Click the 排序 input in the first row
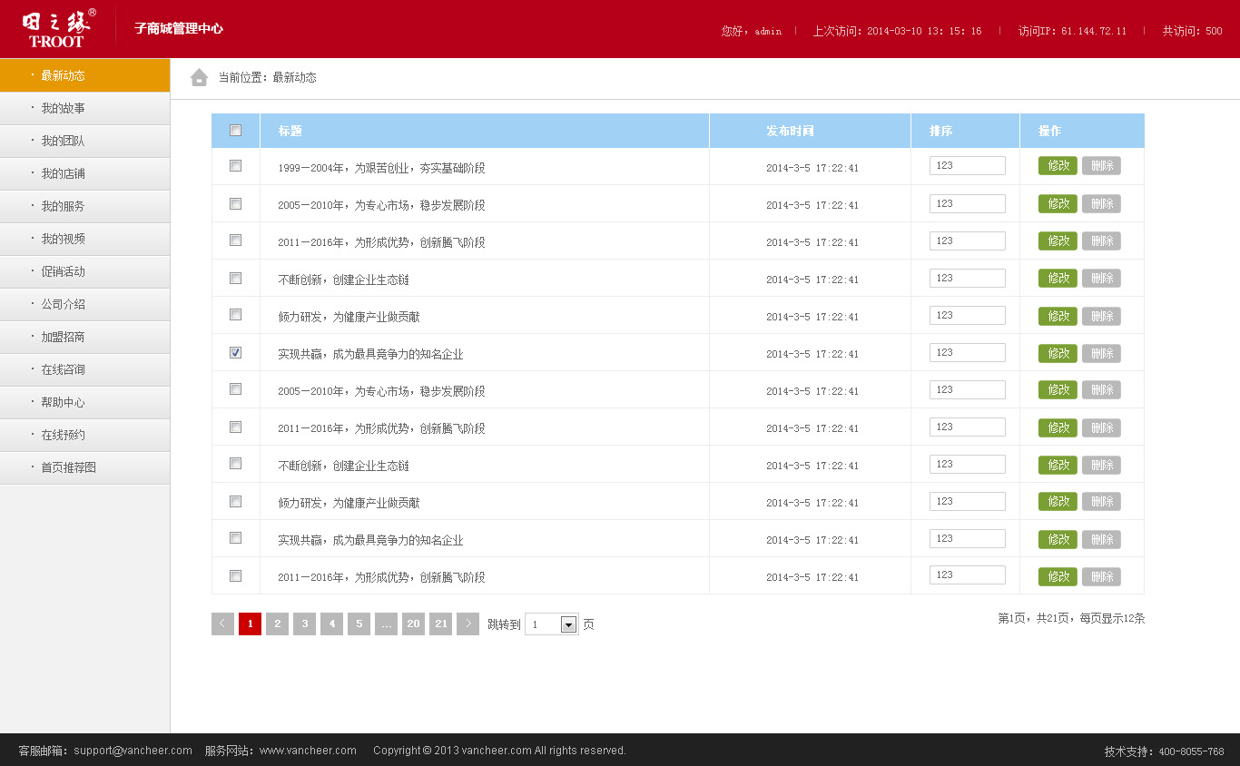This screenshot has height=766, width=1240. pos(968,166)
